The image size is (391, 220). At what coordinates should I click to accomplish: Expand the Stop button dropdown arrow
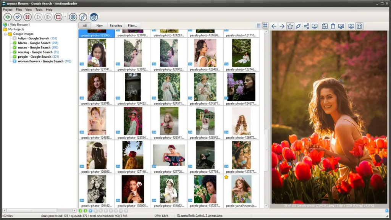65,17
